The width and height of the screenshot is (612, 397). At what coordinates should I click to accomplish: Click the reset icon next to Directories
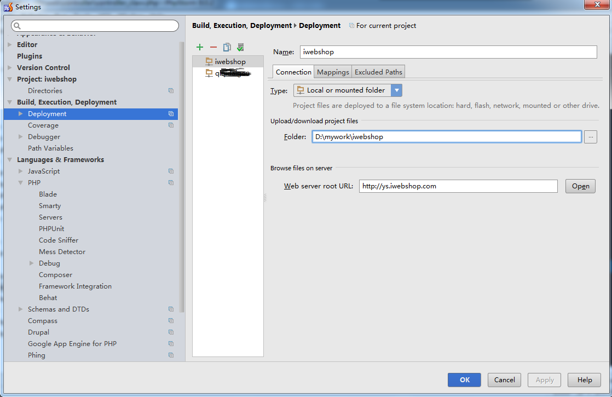point(171,90)
